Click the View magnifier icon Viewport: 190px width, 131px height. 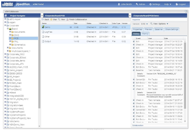(x=59, y=19)
